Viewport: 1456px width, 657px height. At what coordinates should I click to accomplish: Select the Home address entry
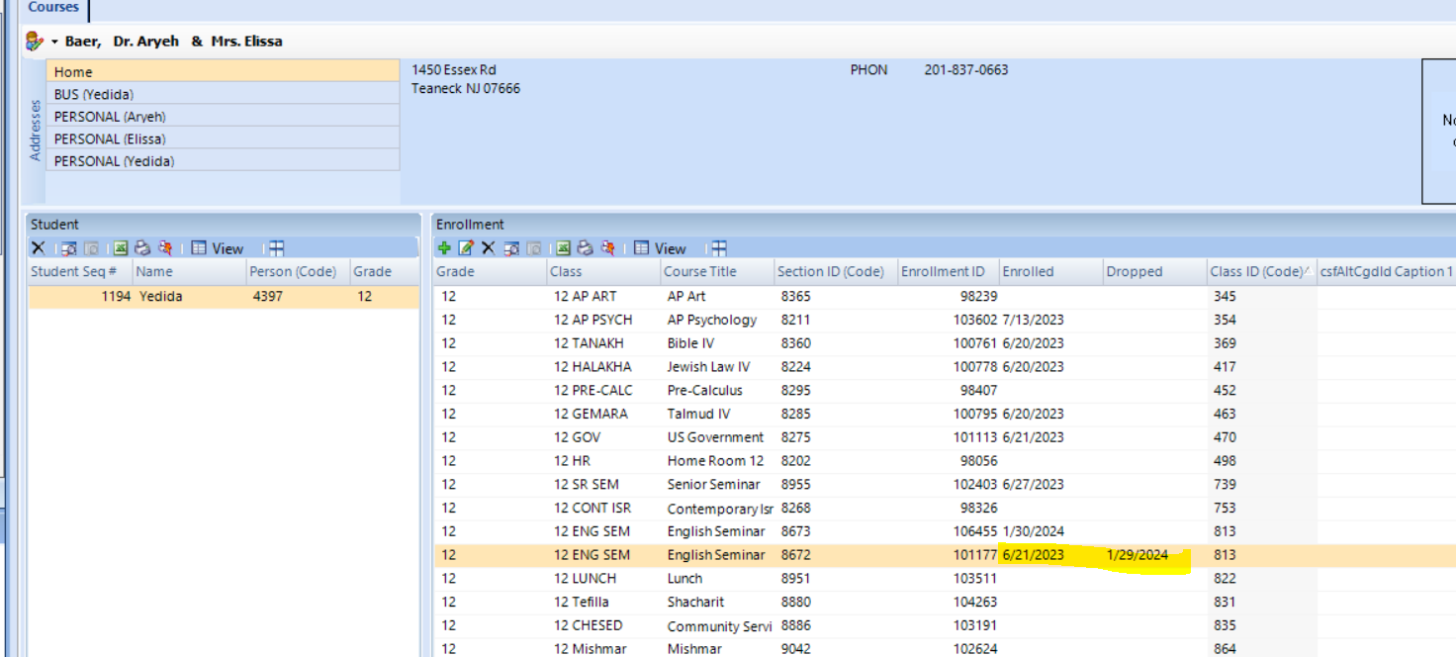(223, 71)
